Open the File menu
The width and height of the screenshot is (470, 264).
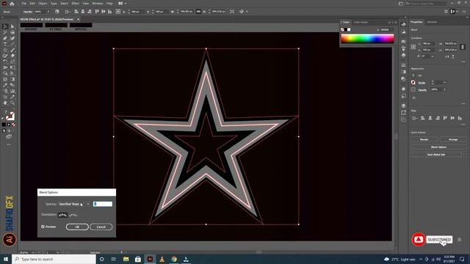[x=23, y=4]
